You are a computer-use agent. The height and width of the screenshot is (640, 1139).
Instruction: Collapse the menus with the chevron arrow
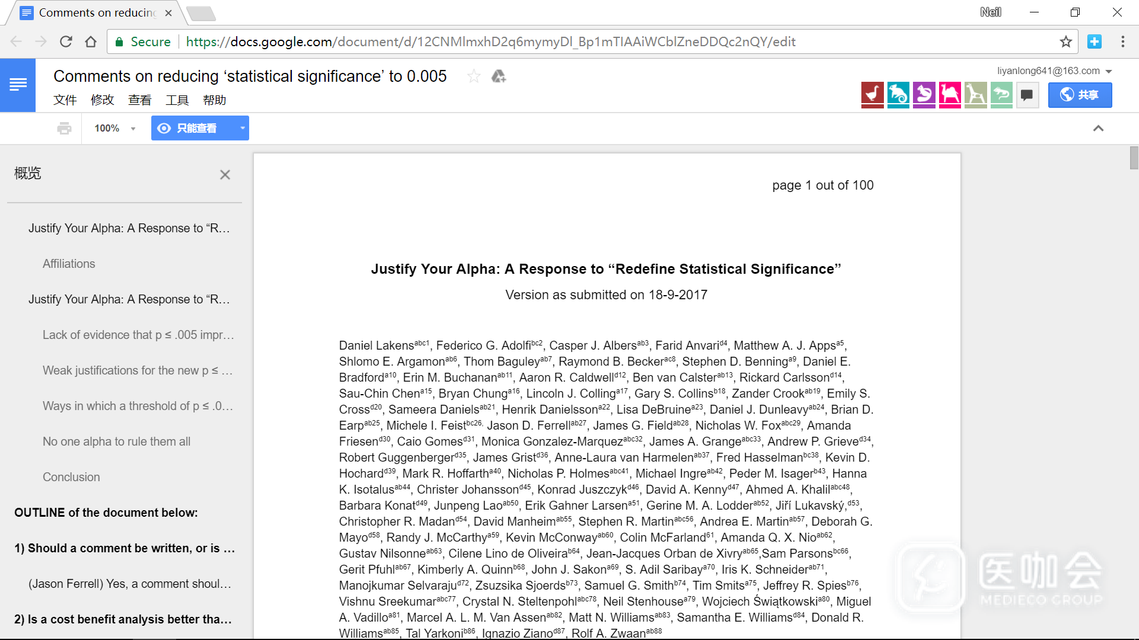1098,129
